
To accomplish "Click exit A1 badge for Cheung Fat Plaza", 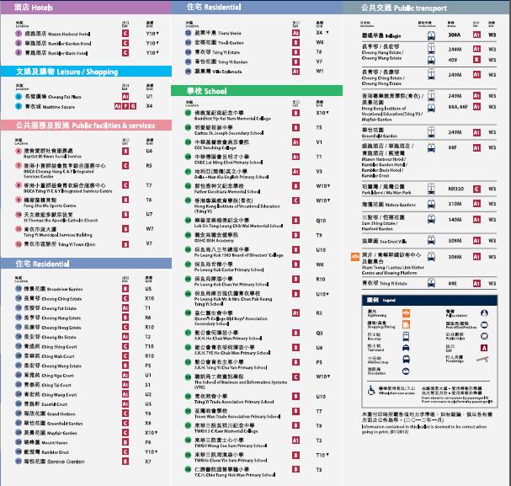I will [x=125, y=97].
